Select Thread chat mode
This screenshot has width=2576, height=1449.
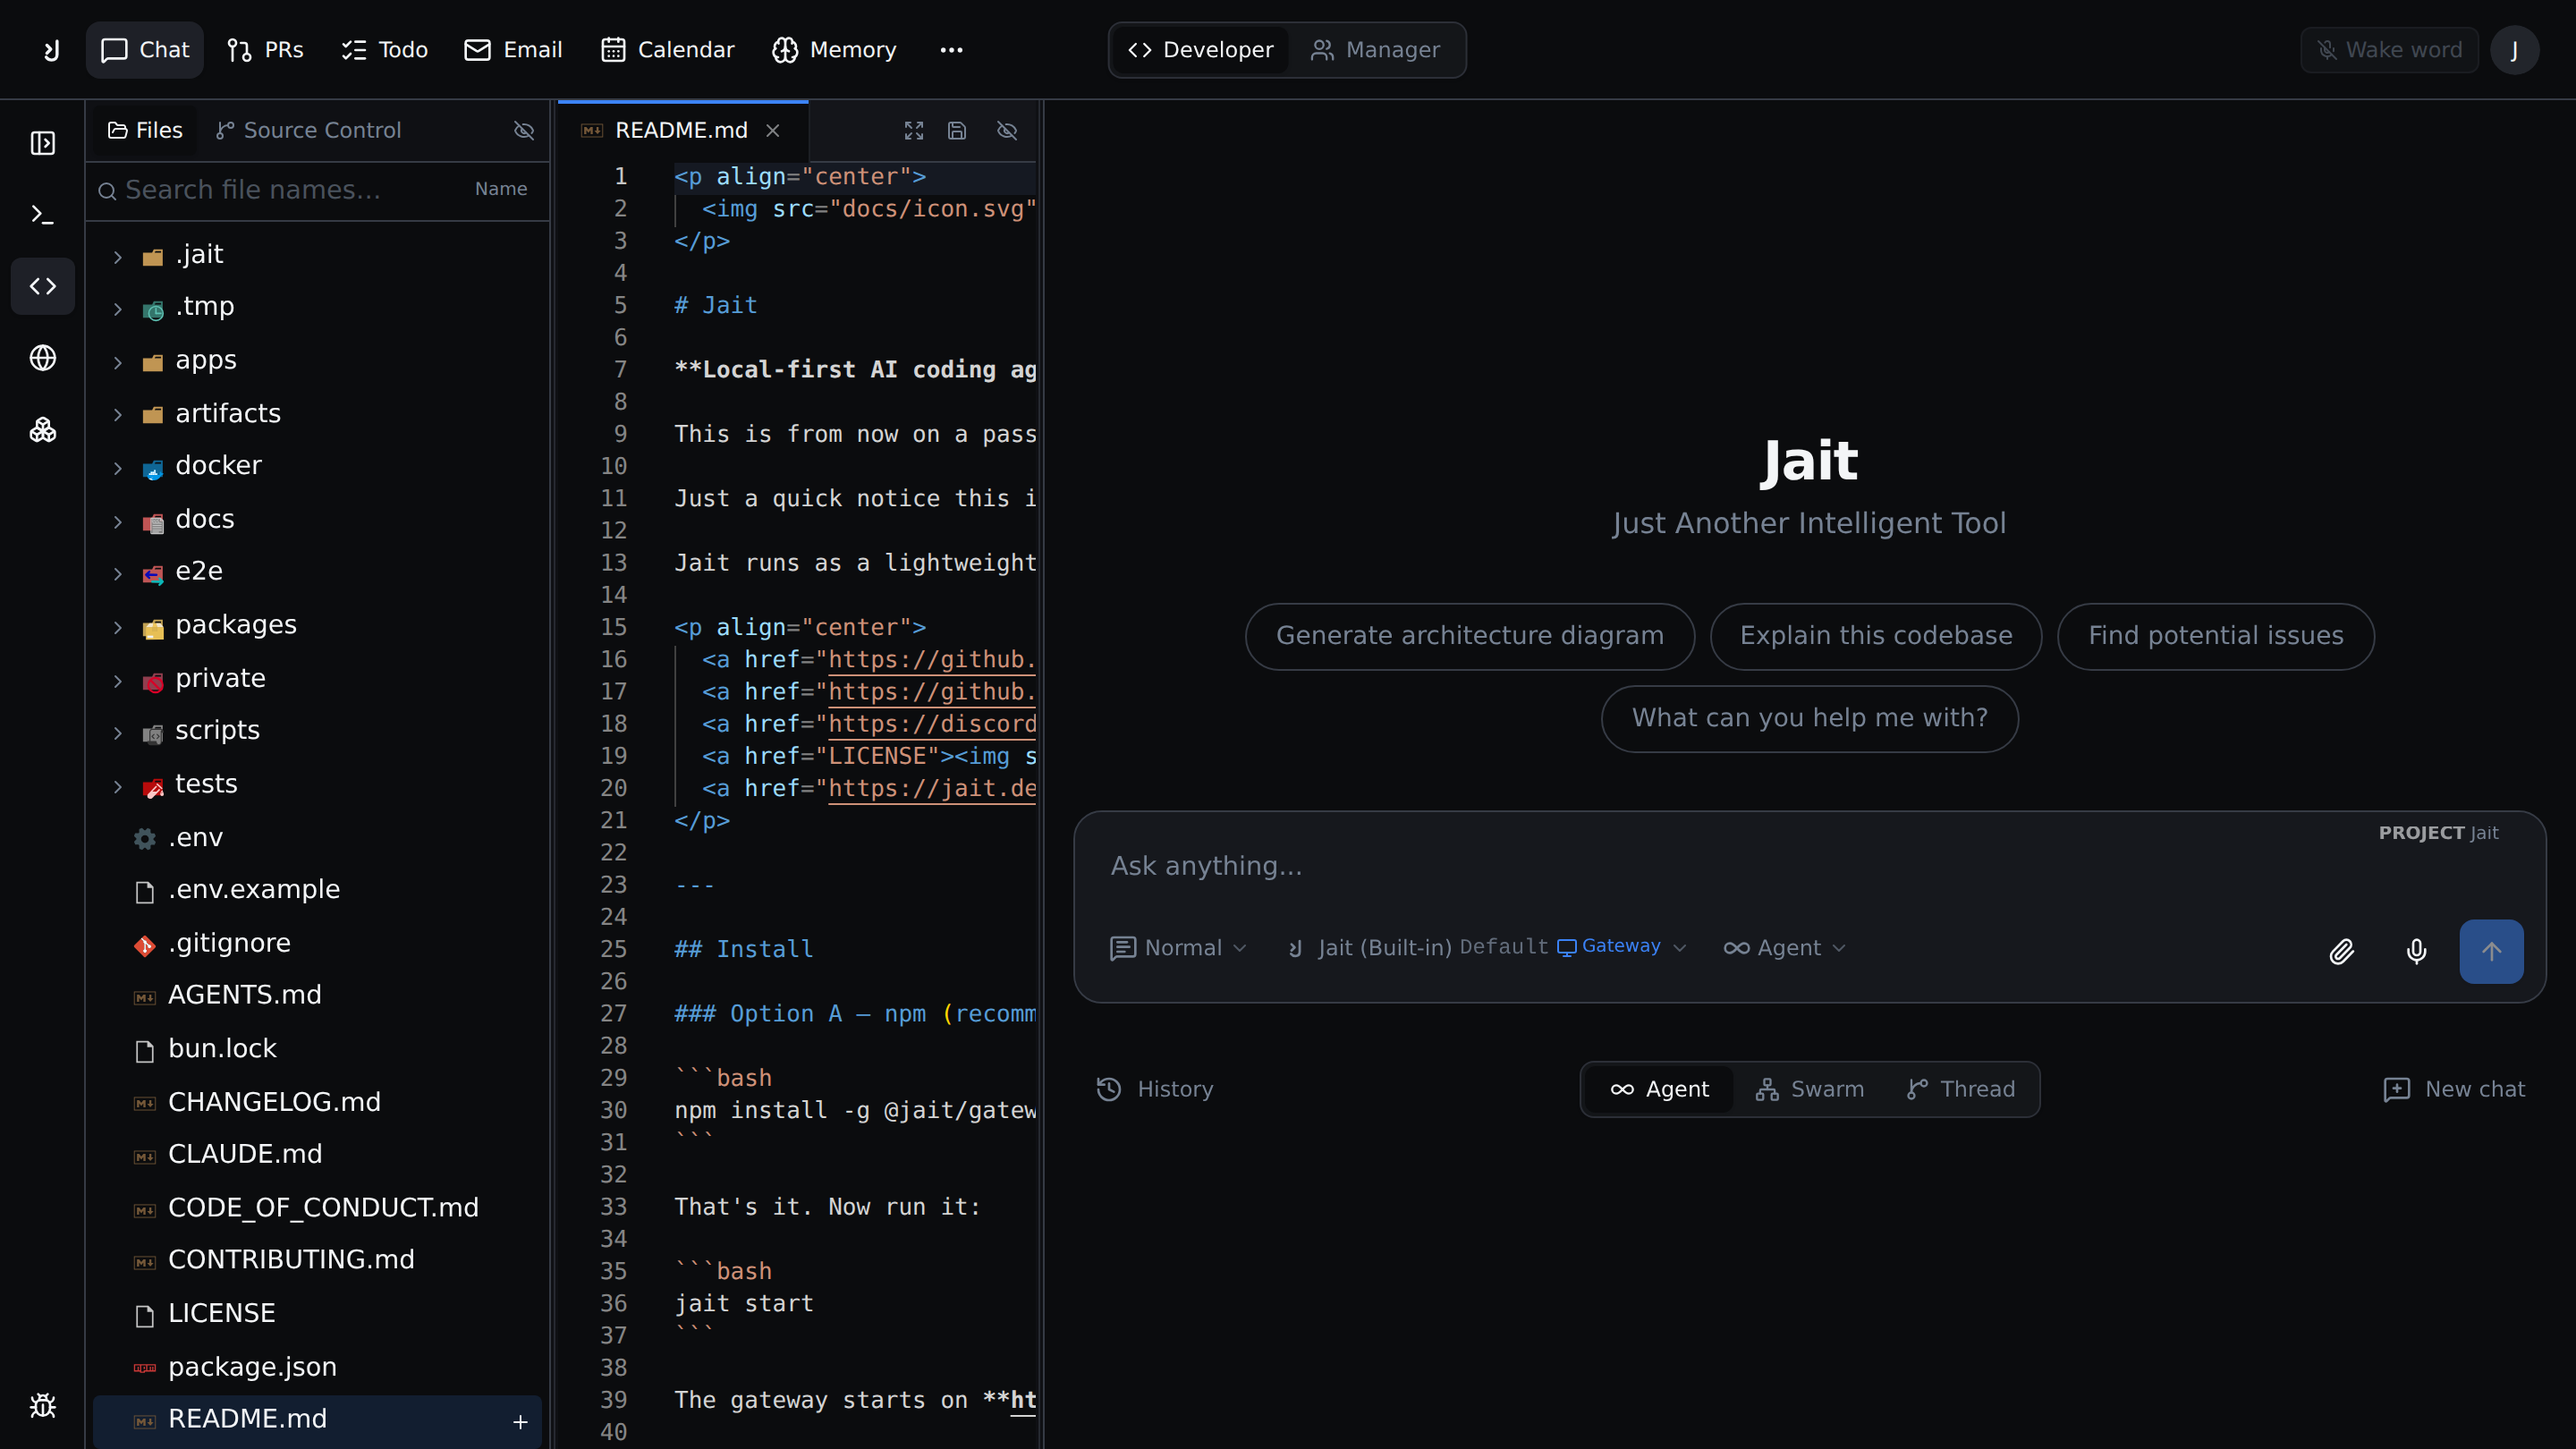click(1960, 1089)
